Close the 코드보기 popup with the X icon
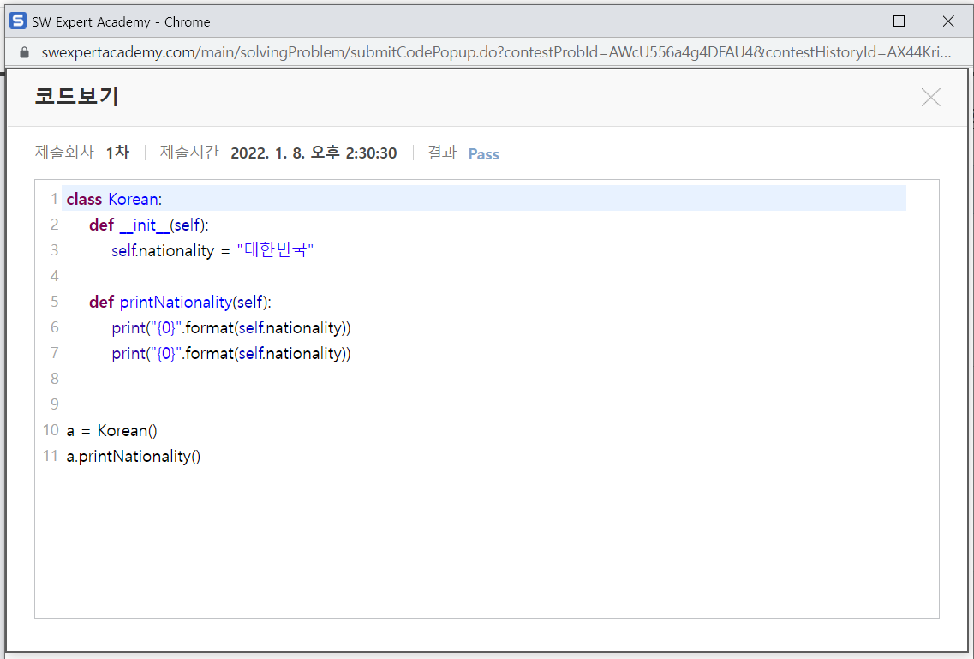Image resolution: width=974 pixels, height=659 pixels. [x=930, y=98]
